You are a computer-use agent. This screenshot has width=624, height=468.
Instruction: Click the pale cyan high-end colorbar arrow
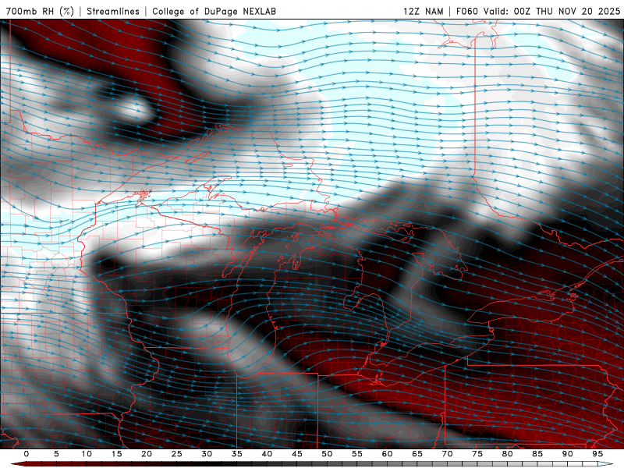click(606, 464)
